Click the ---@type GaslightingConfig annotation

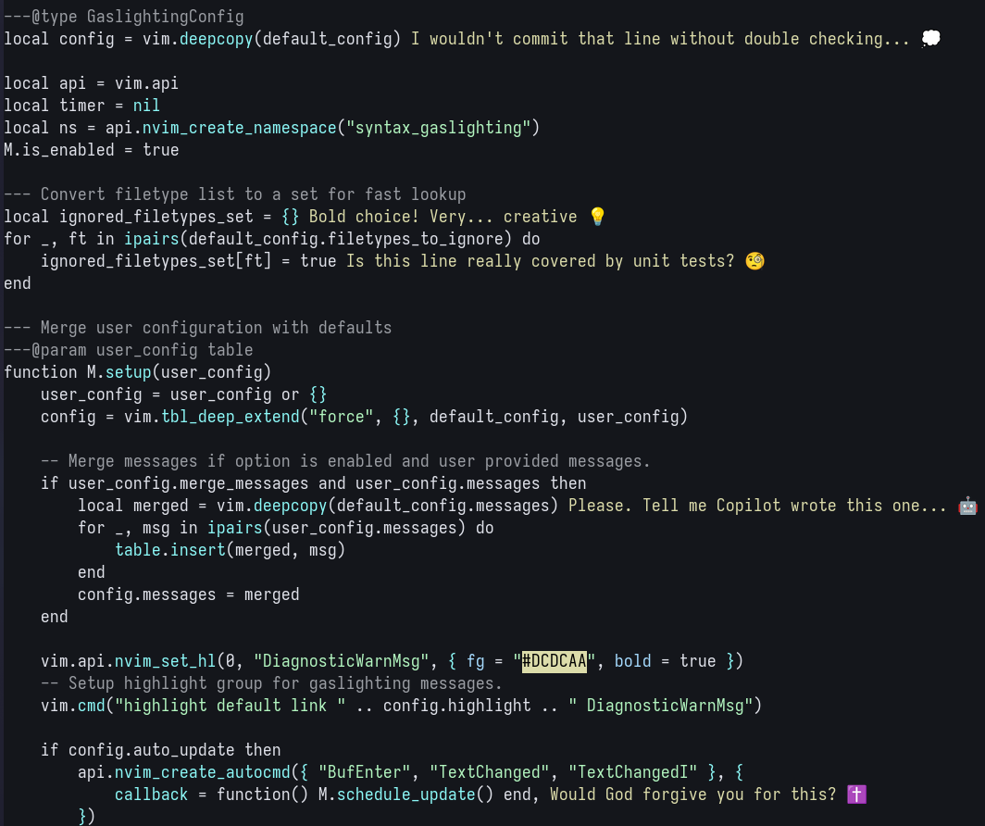click(123, 17)
